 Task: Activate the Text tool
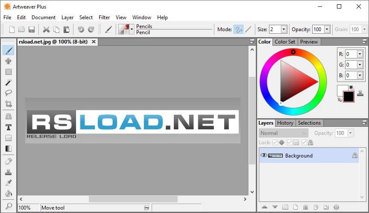[x=8, y=127]
